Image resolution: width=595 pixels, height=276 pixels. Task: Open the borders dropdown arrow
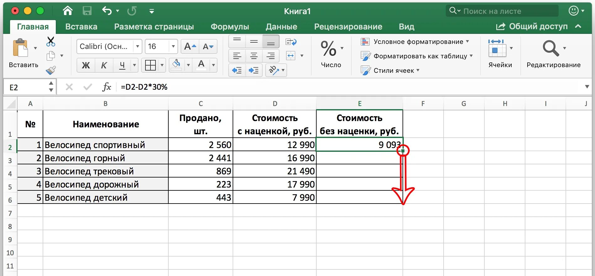162,65
